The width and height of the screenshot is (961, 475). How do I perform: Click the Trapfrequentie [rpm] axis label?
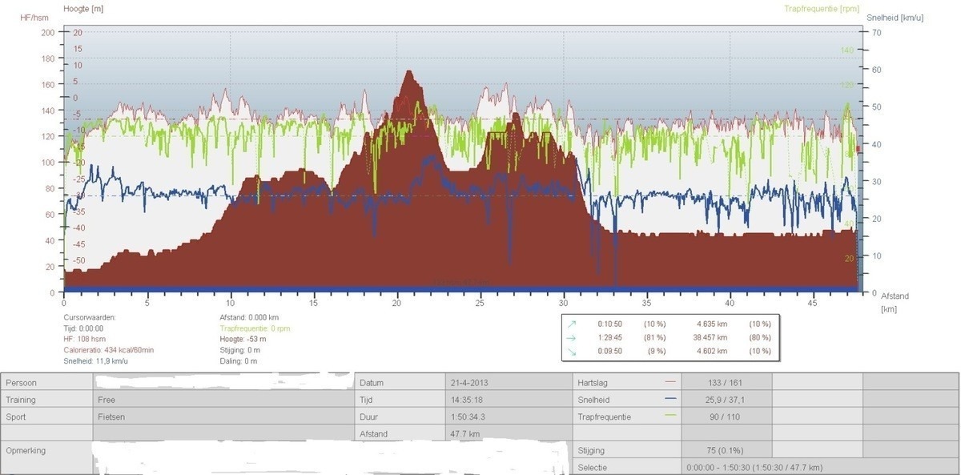pyautogui.click(x=822, y=9)
